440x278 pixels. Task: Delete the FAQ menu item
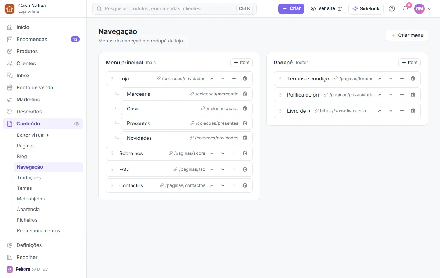click(245, 169)
